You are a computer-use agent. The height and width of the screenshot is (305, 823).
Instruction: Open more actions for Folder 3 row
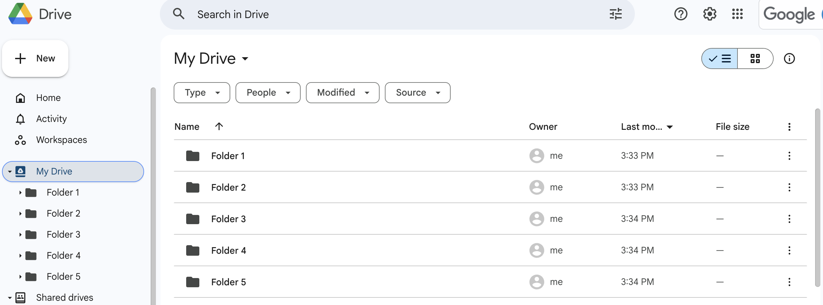coord(789,219)
